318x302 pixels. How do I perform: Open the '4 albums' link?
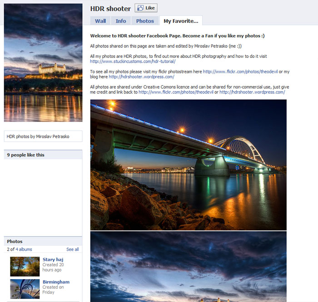tap(24, 249)
